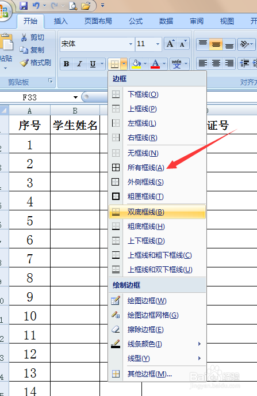257x396 pixels.
Task: Choose 右框线(R) right border
Action: click(157, 137)
